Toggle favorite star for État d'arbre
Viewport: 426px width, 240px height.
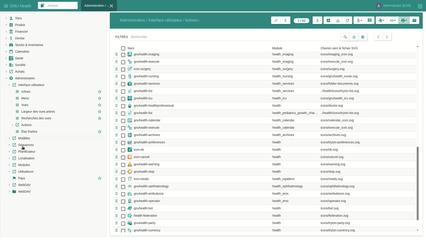(x=100, y=132)
